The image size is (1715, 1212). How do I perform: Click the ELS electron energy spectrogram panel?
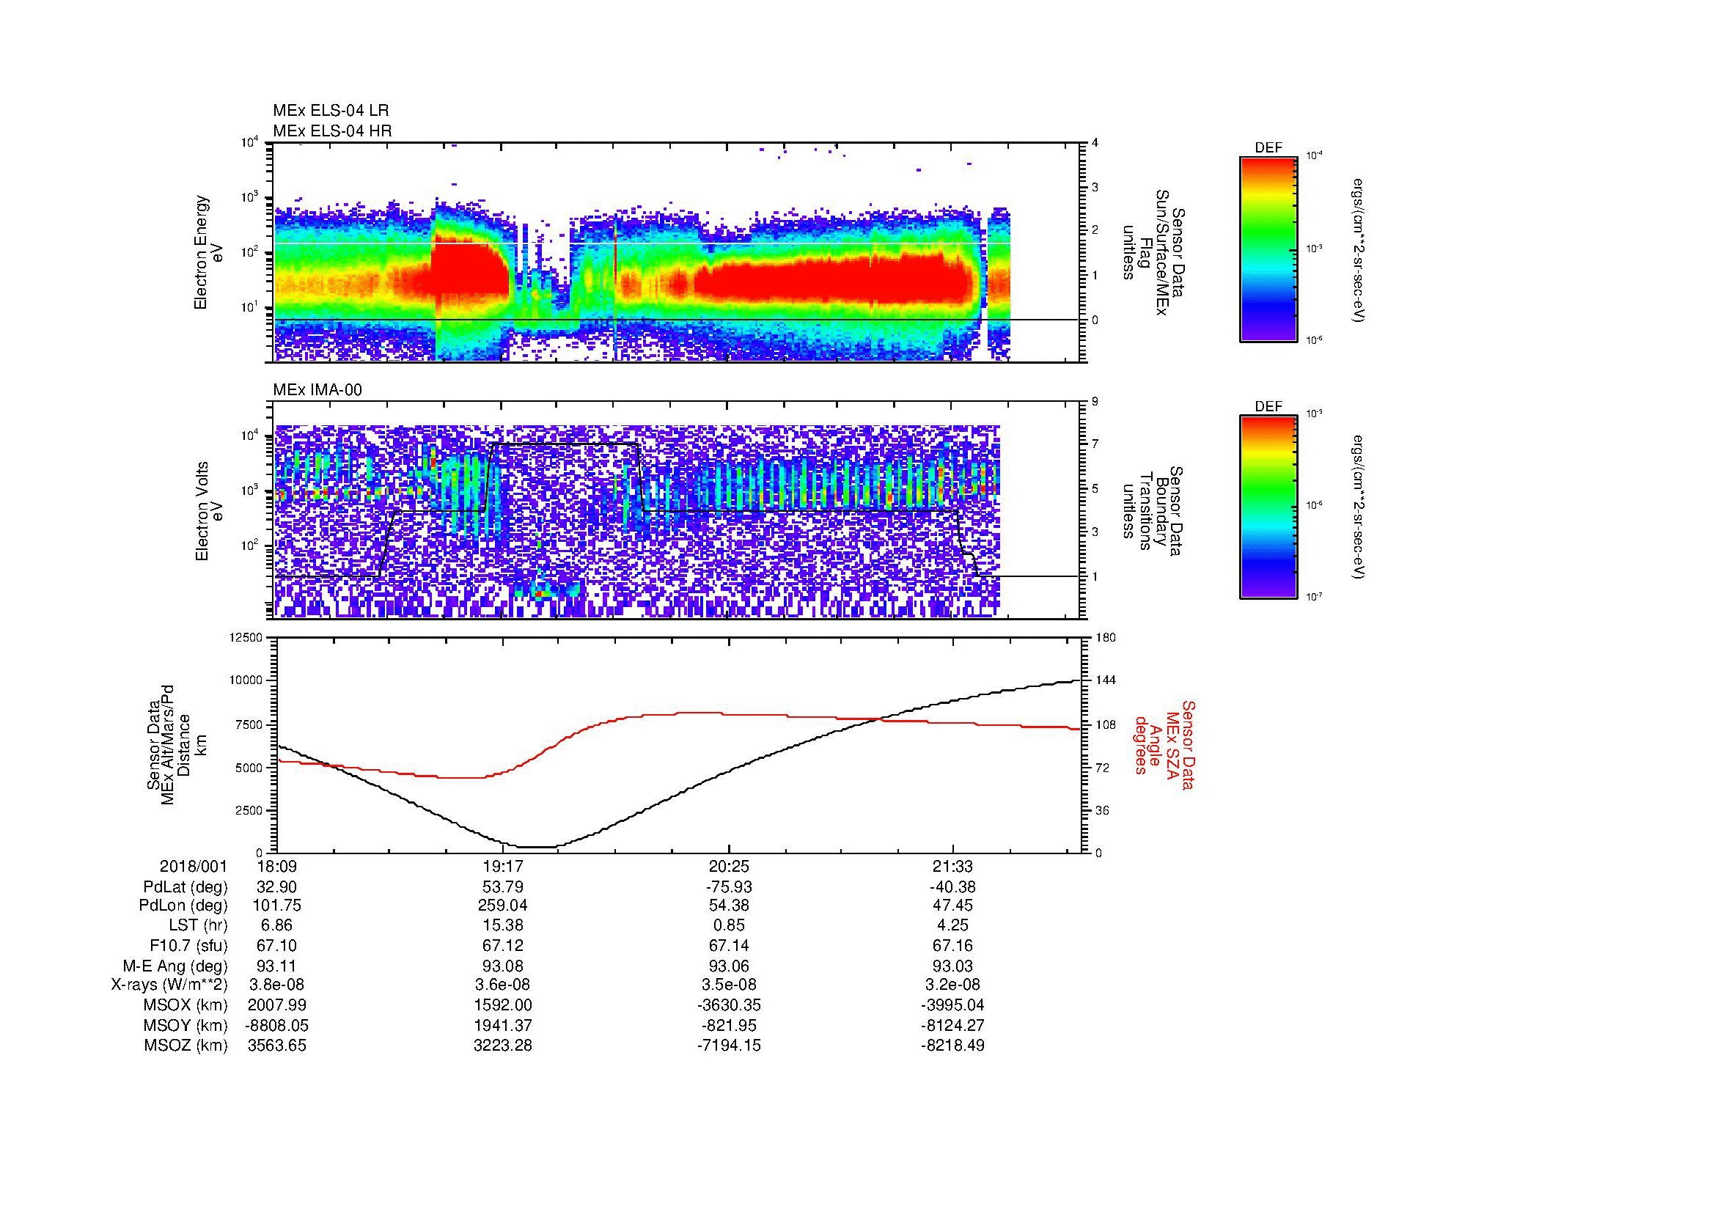click(677, 252)
